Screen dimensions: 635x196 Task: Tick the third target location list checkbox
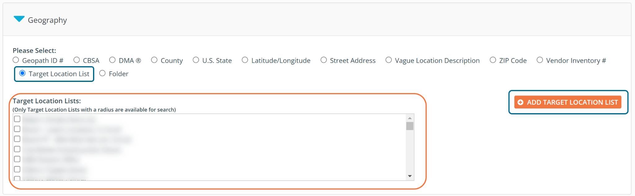(17, 139)
